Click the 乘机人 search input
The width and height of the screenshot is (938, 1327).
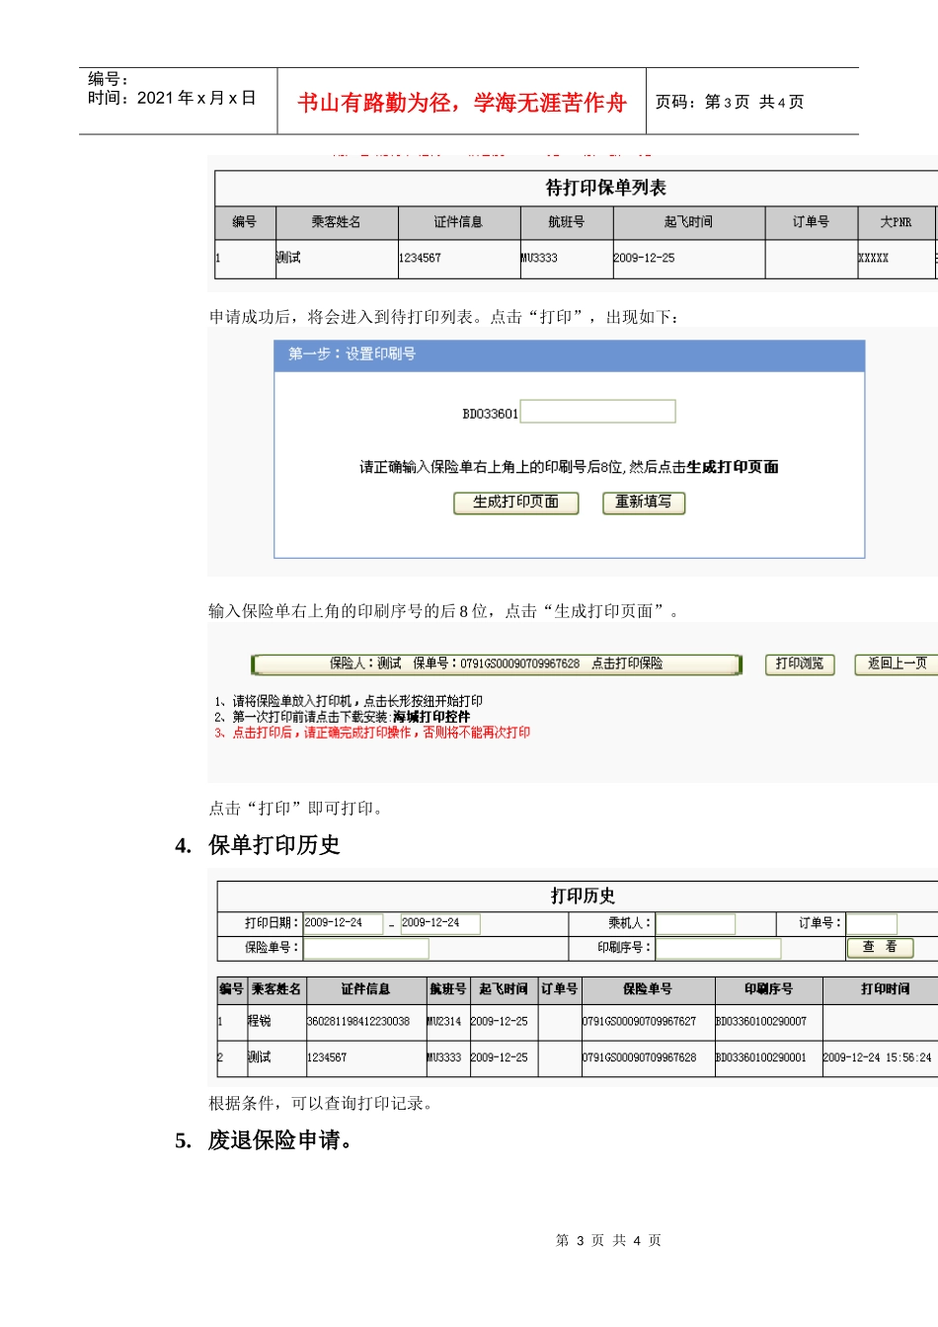tap(696, 924)
